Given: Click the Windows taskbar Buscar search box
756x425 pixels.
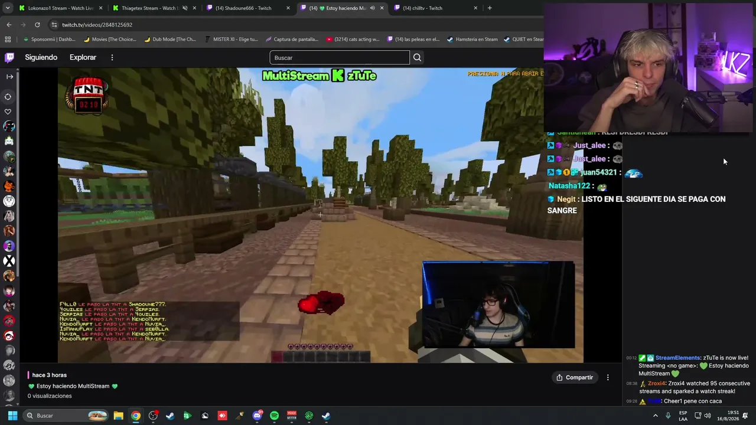Looking at the screenshot, I should (x=66, y=416).
